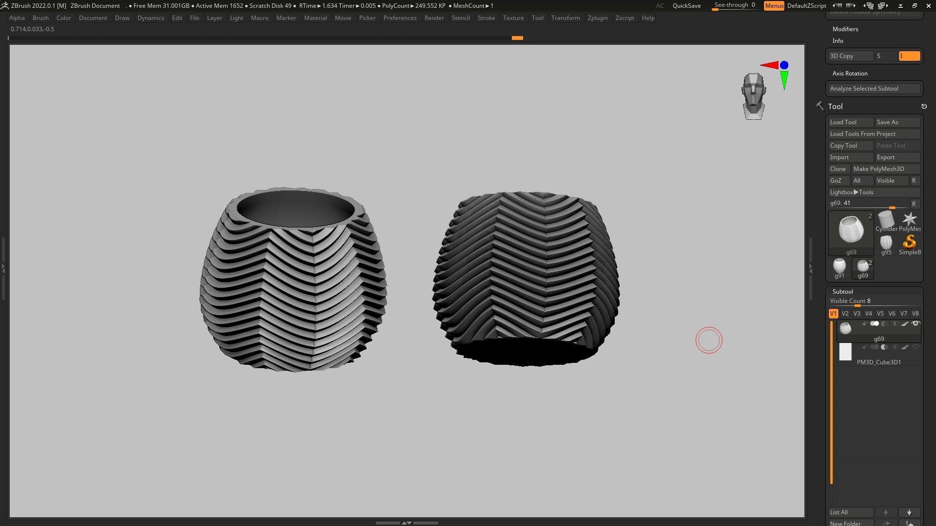
Task: Expand left tray divider arrow
Action: tap(3, 268)
